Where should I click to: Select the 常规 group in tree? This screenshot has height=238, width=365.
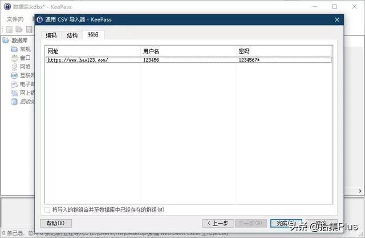pos(25,49)
